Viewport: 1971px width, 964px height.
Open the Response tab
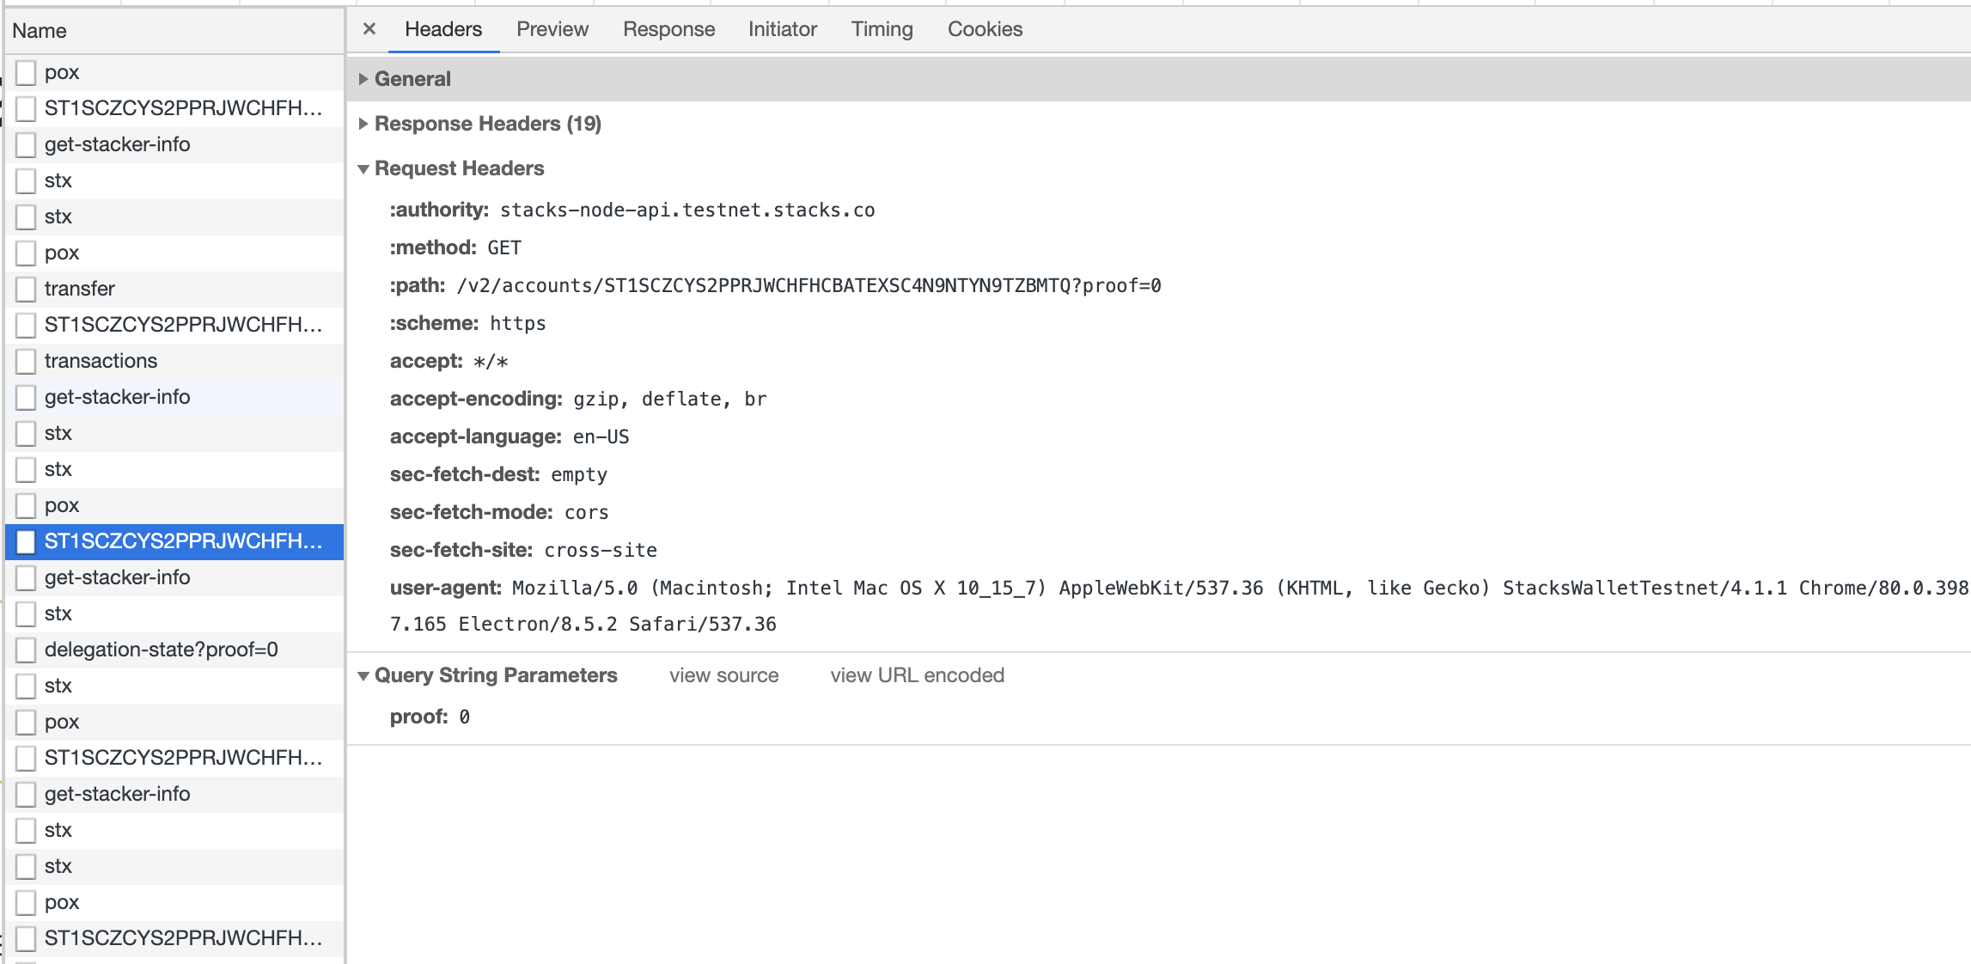[x=668, y=28]
